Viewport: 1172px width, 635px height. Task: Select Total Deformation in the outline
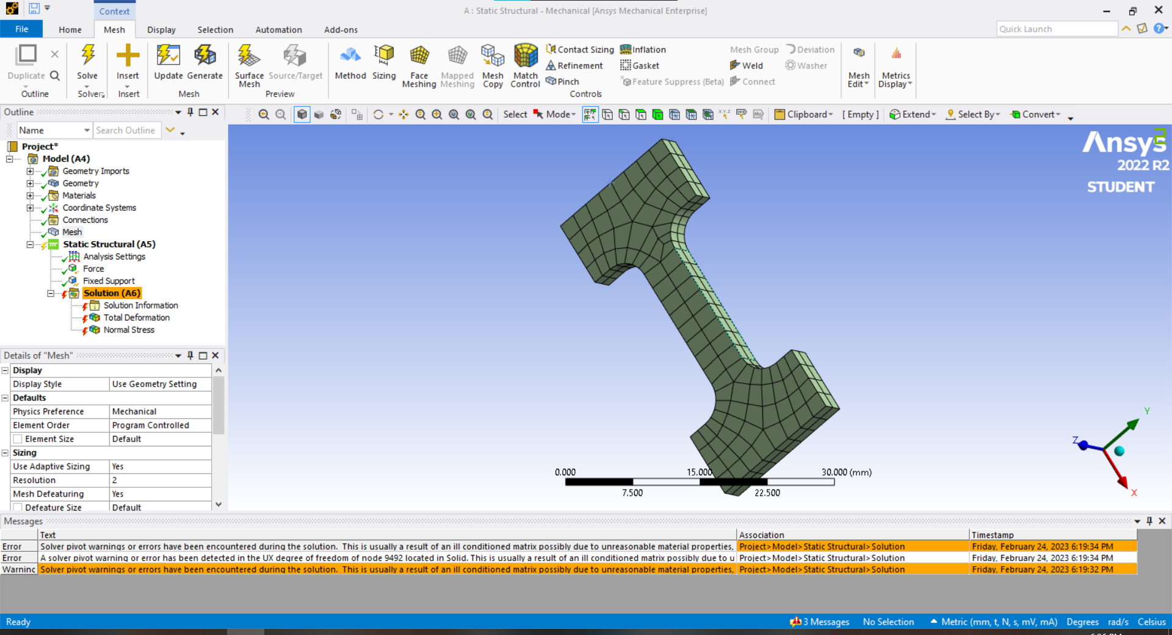point(136,317)
